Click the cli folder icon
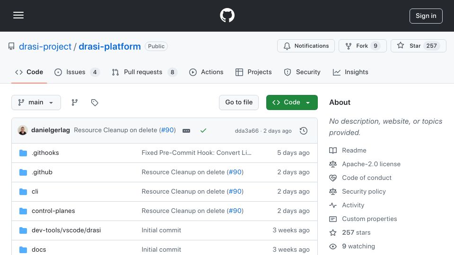 click(x=23, y=192)
